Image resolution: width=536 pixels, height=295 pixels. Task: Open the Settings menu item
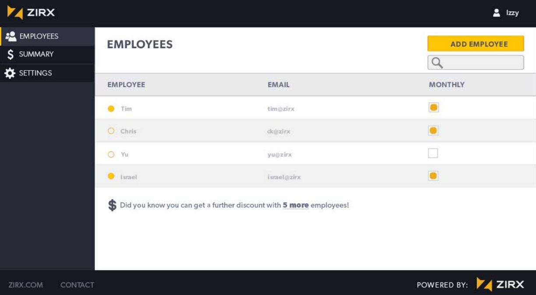(47, 73)
